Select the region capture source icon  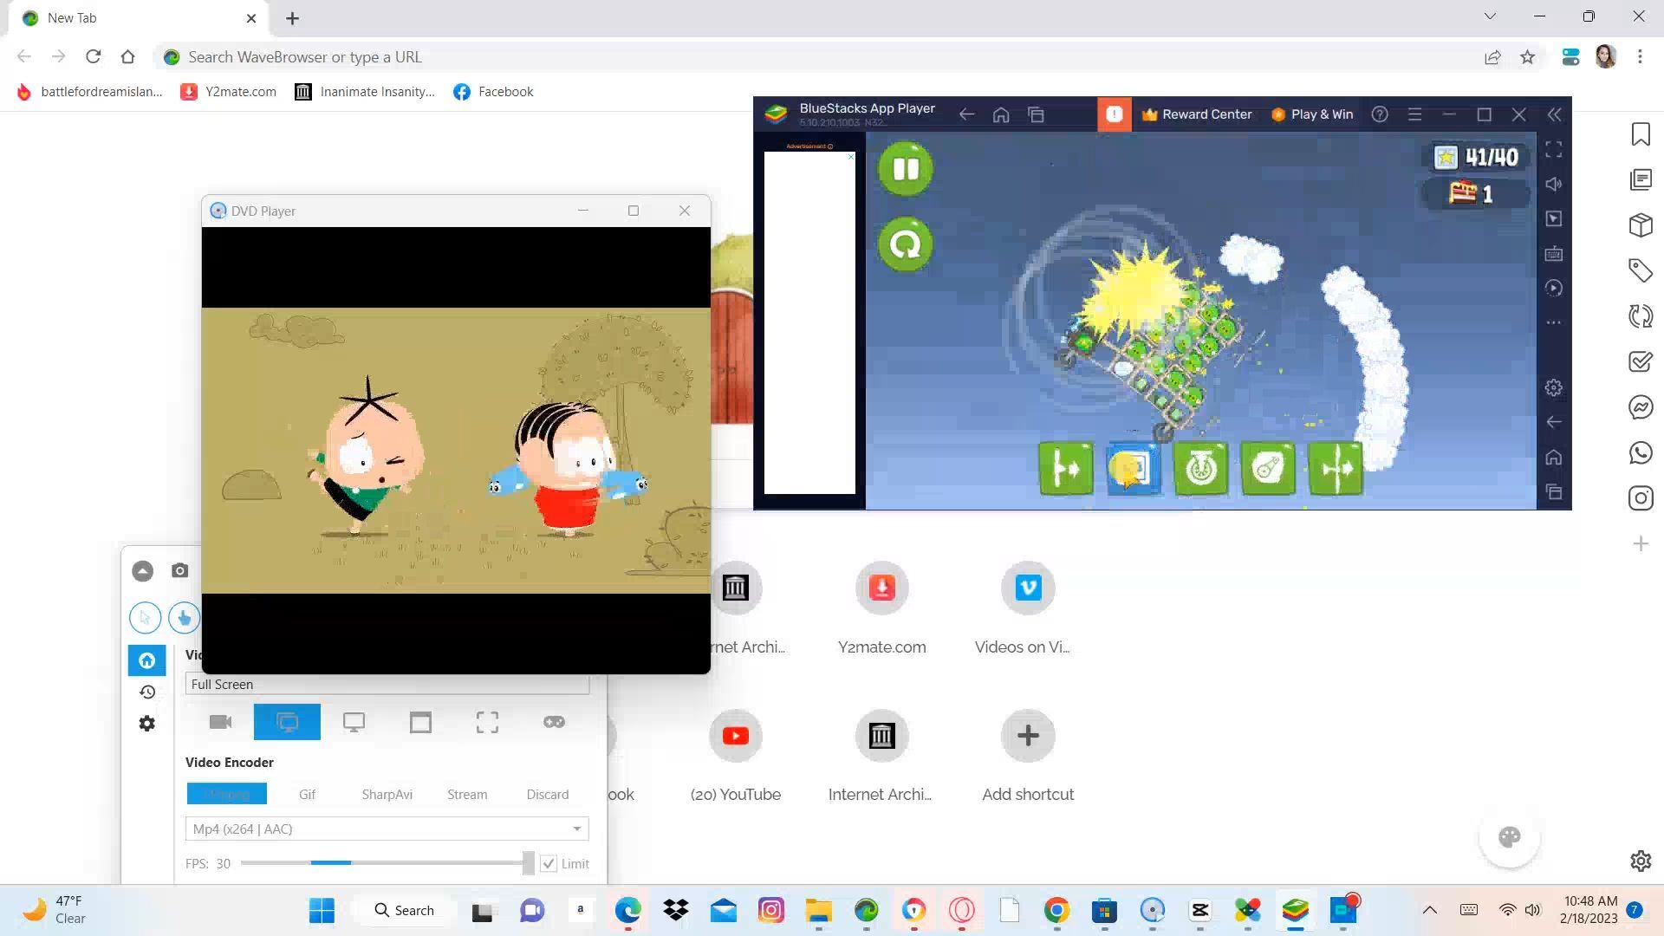487,722
